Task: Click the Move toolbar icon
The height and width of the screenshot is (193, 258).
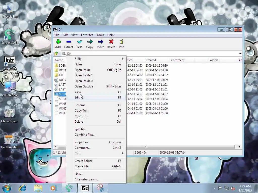Action: coord(100,44)
